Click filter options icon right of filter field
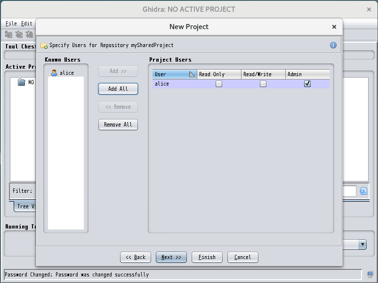Image resolution: width=378 pixels, height=283 pixels. coord(363,191)
